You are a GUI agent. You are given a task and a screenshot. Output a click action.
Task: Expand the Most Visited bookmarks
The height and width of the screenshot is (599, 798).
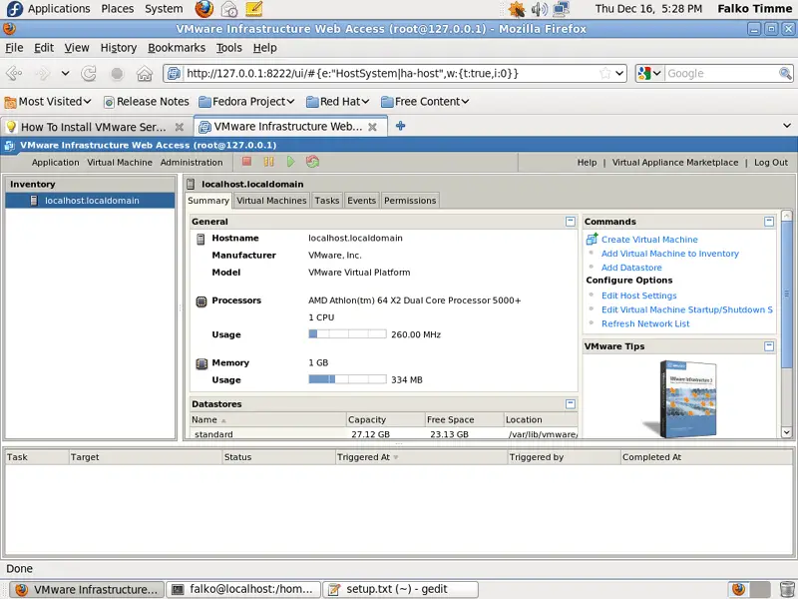pos(48,102)
